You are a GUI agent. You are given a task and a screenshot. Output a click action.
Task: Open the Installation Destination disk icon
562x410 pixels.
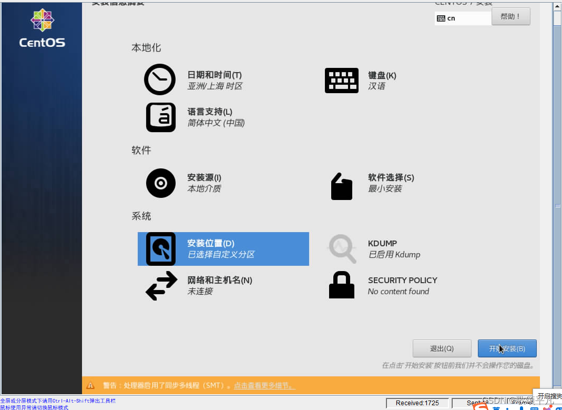[160, 249]
